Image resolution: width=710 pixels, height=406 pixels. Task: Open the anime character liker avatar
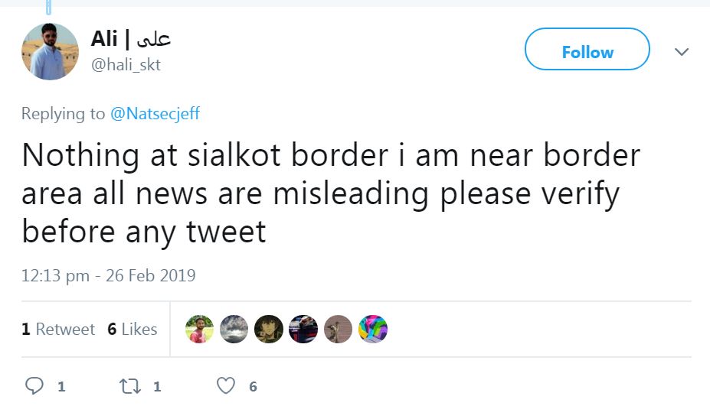(269, 330)
